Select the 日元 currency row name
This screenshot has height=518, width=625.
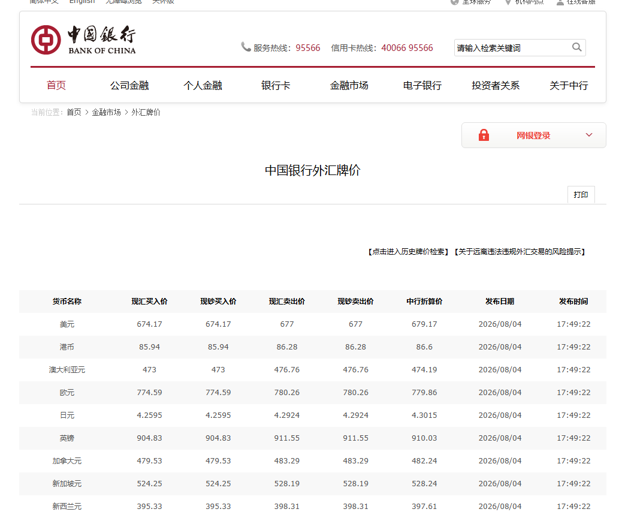coord(67,415)
